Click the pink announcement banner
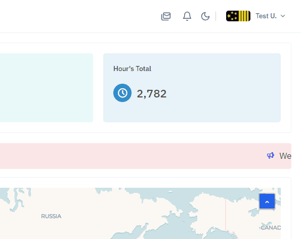Viewport: 301px width, 239px height. point(146,156)
